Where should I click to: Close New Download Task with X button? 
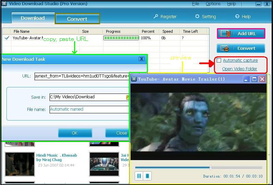coord(141,59)
